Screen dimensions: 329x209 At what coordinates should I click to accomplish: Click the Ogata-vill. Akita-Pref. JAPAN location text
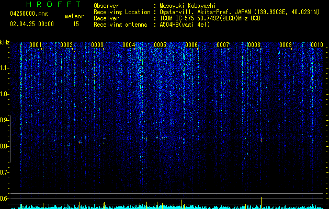coord(240,12)
